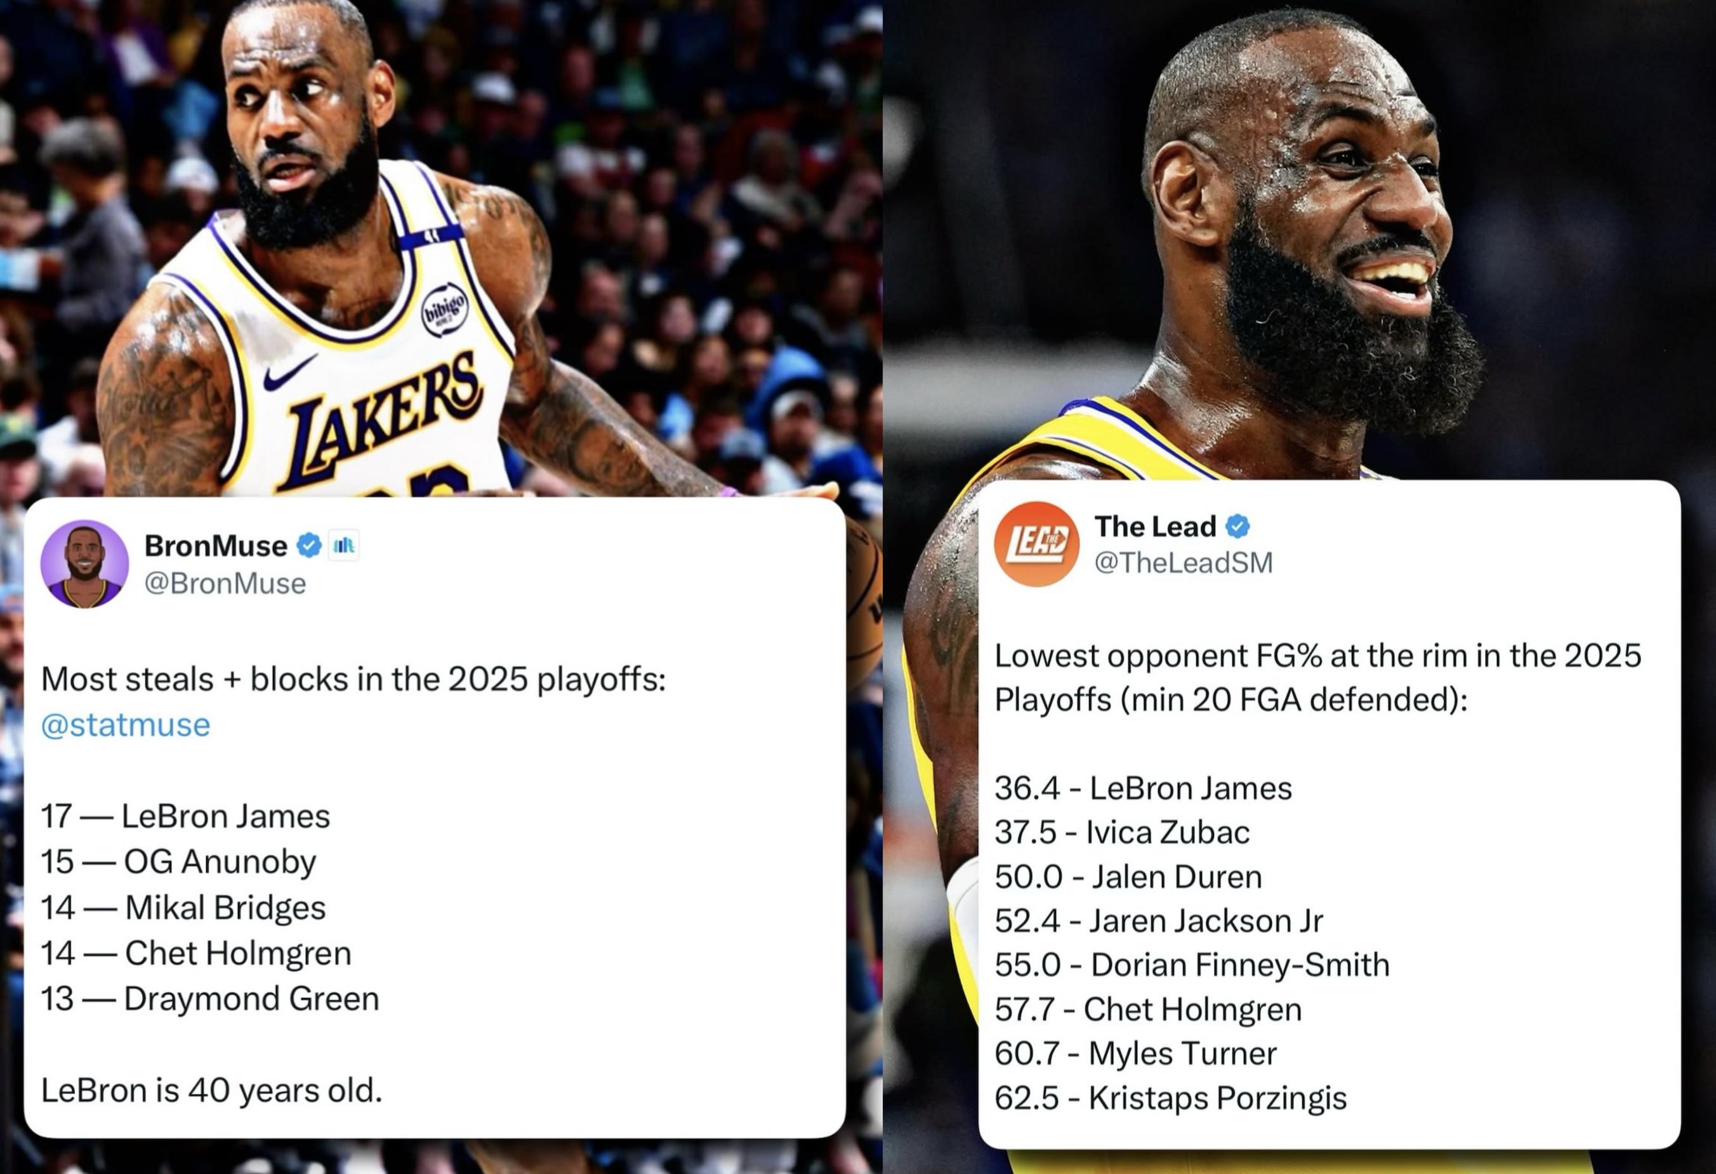Click the bibigo sponsor patch on the jersey
1716x1174 pixels.
click(444, 310)
